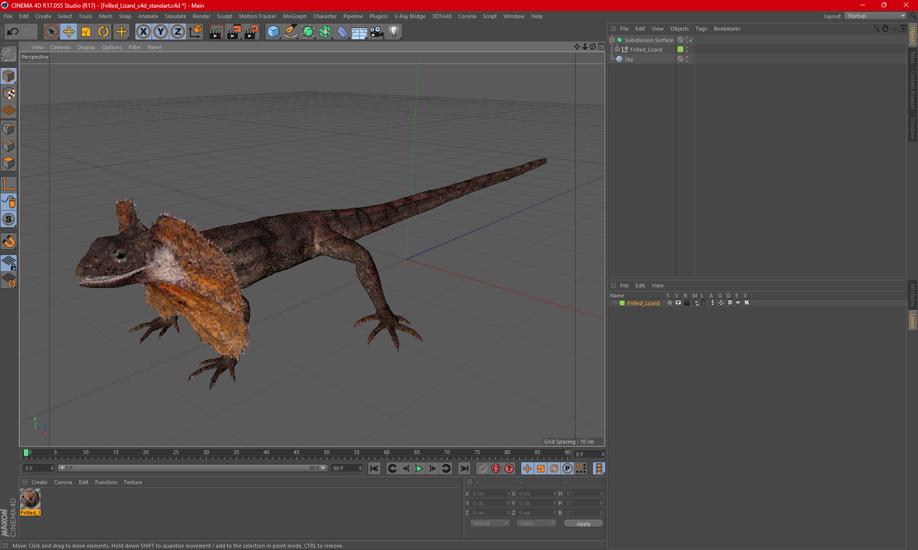918x550 pixels.
Task: Toggle X axis lock
Action: [143, 32]
